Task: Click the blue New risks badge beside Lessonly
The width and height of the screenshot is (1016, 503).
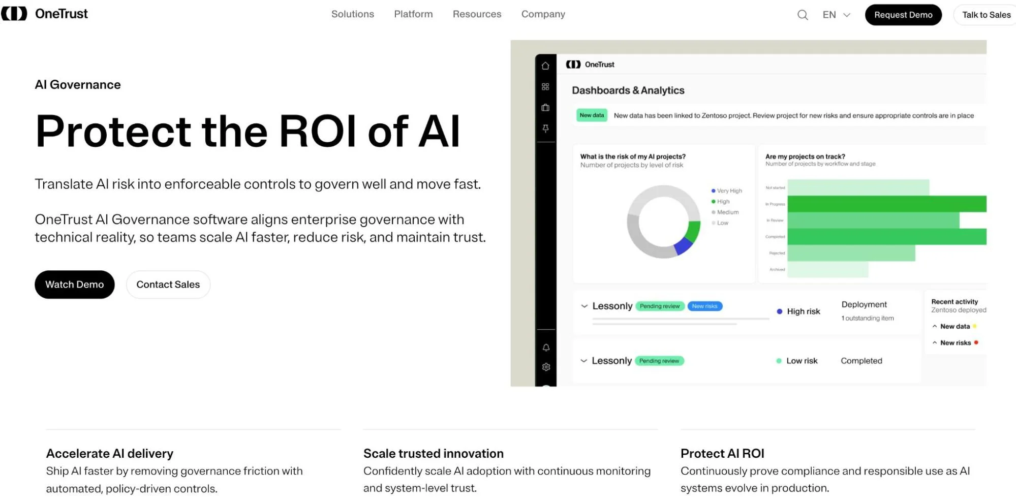Action: pyautogui.click(x=704, y=306)
